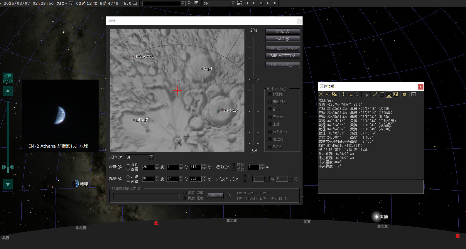Increase longitude degrees with up stepper
The image size is (466, 249).
pyautogui.click(x=157, y=166)
